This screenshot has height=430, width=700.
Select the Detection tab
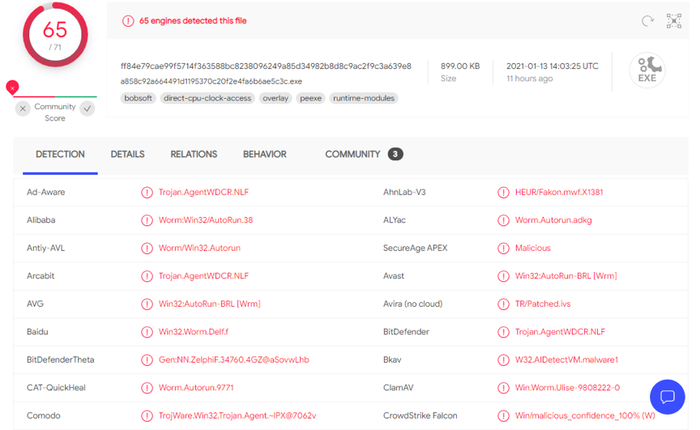pos(60,155)
